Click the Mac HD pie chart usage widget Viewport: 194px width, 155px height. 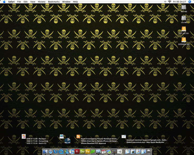[x=67, y=141]
